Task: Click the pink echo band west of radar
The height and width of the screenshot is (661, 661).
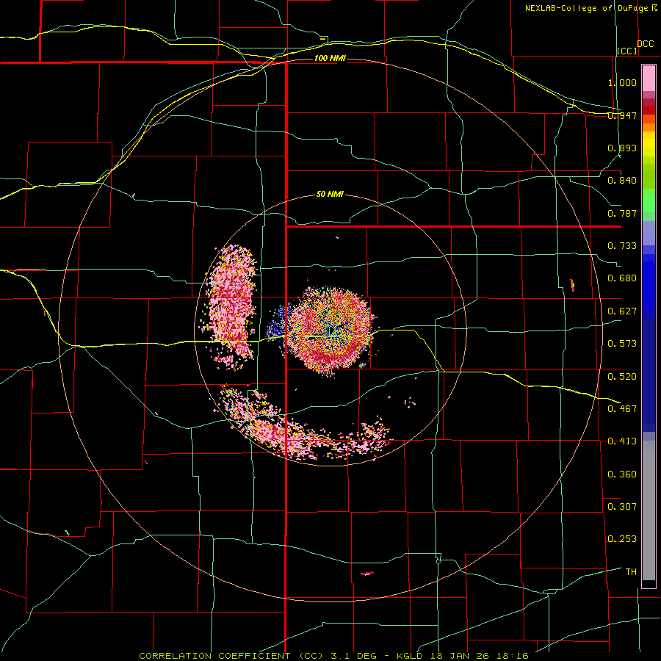Action: [231, 308]
